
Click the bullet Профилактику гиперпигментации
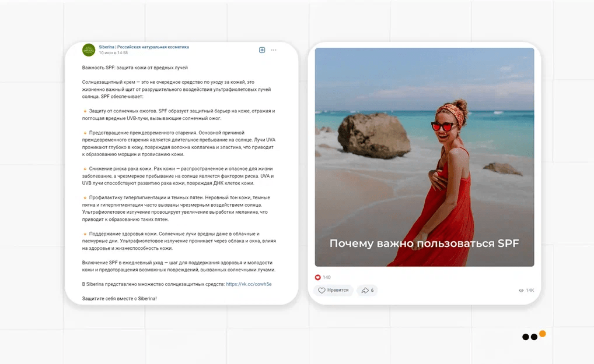176,208
